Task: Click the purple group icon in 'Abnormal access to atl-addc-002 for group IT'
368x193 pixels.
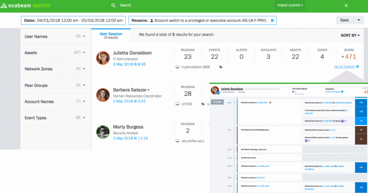Action: click(343, 121)
